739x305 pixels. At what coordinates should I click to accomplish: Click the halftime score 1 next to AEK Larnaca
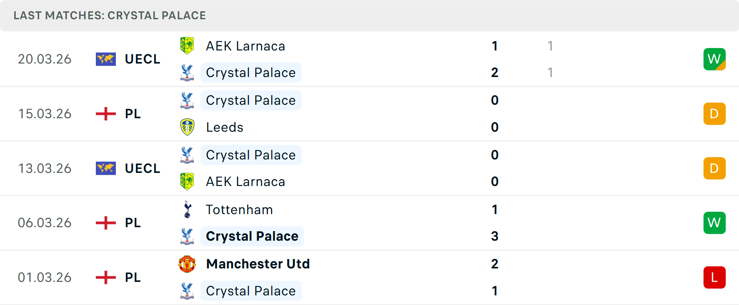pyautogui.click(x=550, y=45)
